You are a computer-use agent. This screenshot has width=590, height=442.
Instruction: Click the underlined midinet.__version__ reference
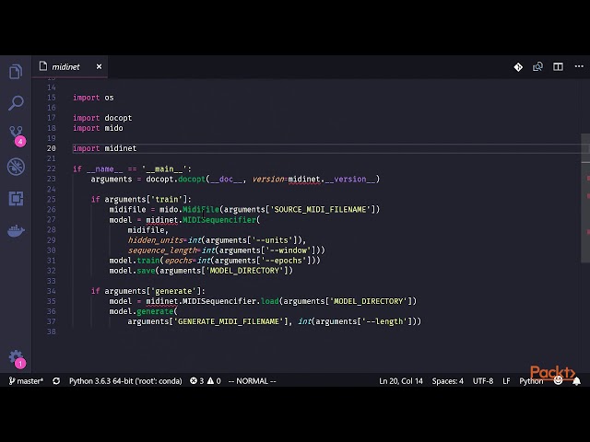pyautogui.click(x=332, y=180)
